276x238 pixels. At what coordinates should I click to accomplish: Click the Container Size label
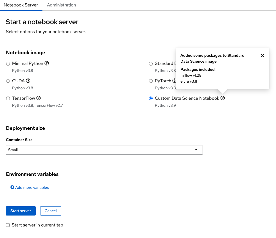[x=19, y=140]
